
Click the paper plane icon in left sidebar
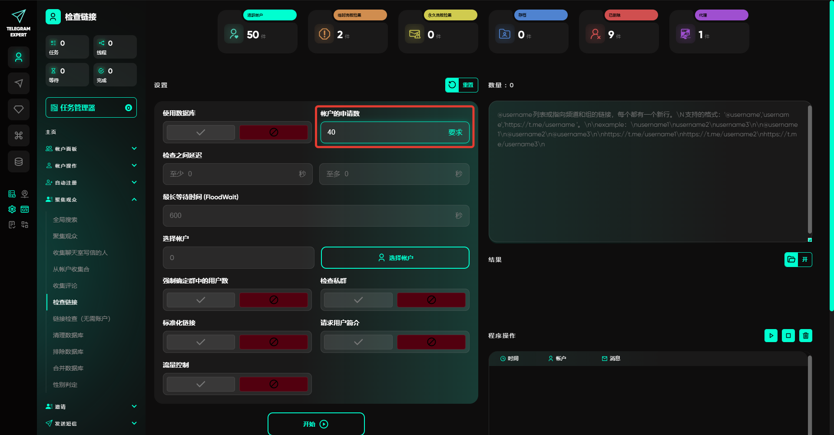(19, 83)
